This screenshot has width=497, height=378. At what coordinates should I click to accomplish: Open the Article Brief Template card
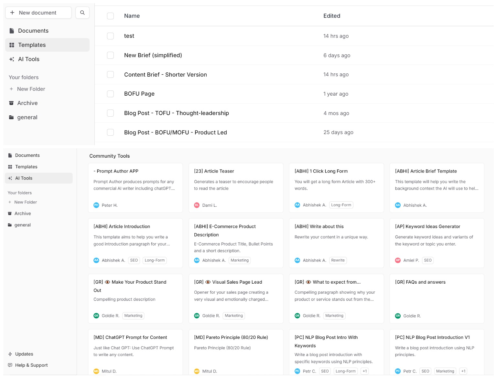click(437, 188)
